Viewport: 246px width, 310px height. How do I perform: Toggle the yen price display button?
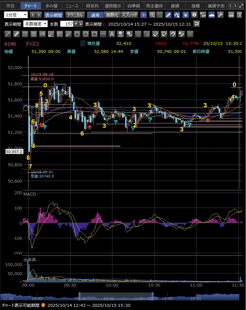click(x=186, y=15)
